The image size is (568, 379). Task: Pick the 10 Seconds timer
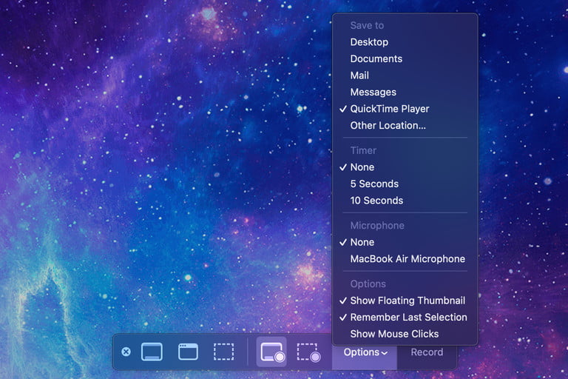click(x=376, y=201)
